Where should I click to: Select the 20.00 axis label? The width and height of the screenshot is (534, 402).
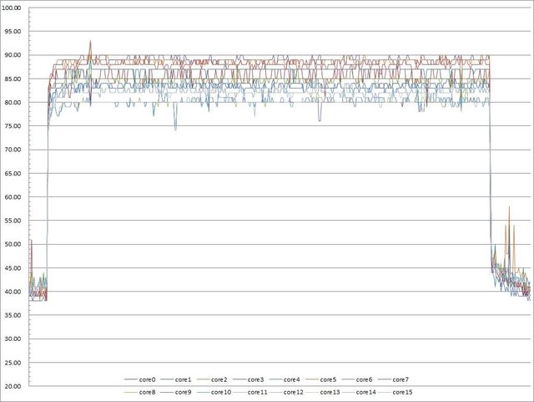(16, 387)
